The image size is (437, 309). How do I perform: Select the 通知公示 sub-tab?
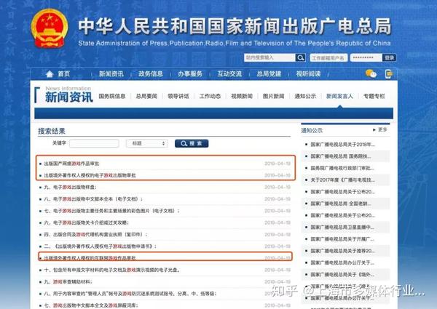click(x=305, y=96)
